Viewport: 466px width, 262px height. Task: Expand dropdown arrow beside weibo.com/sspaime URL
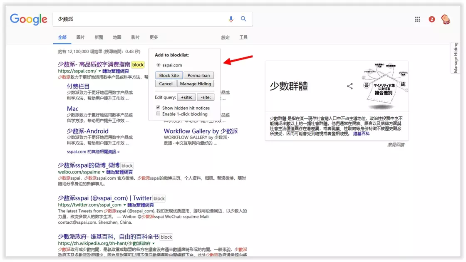tap(103, 172)
